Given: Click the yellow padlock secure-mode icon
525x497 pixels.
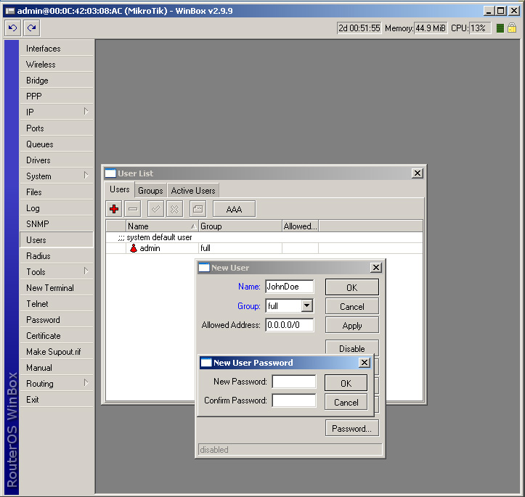Looking at the screenshot, I should point(512,28).
